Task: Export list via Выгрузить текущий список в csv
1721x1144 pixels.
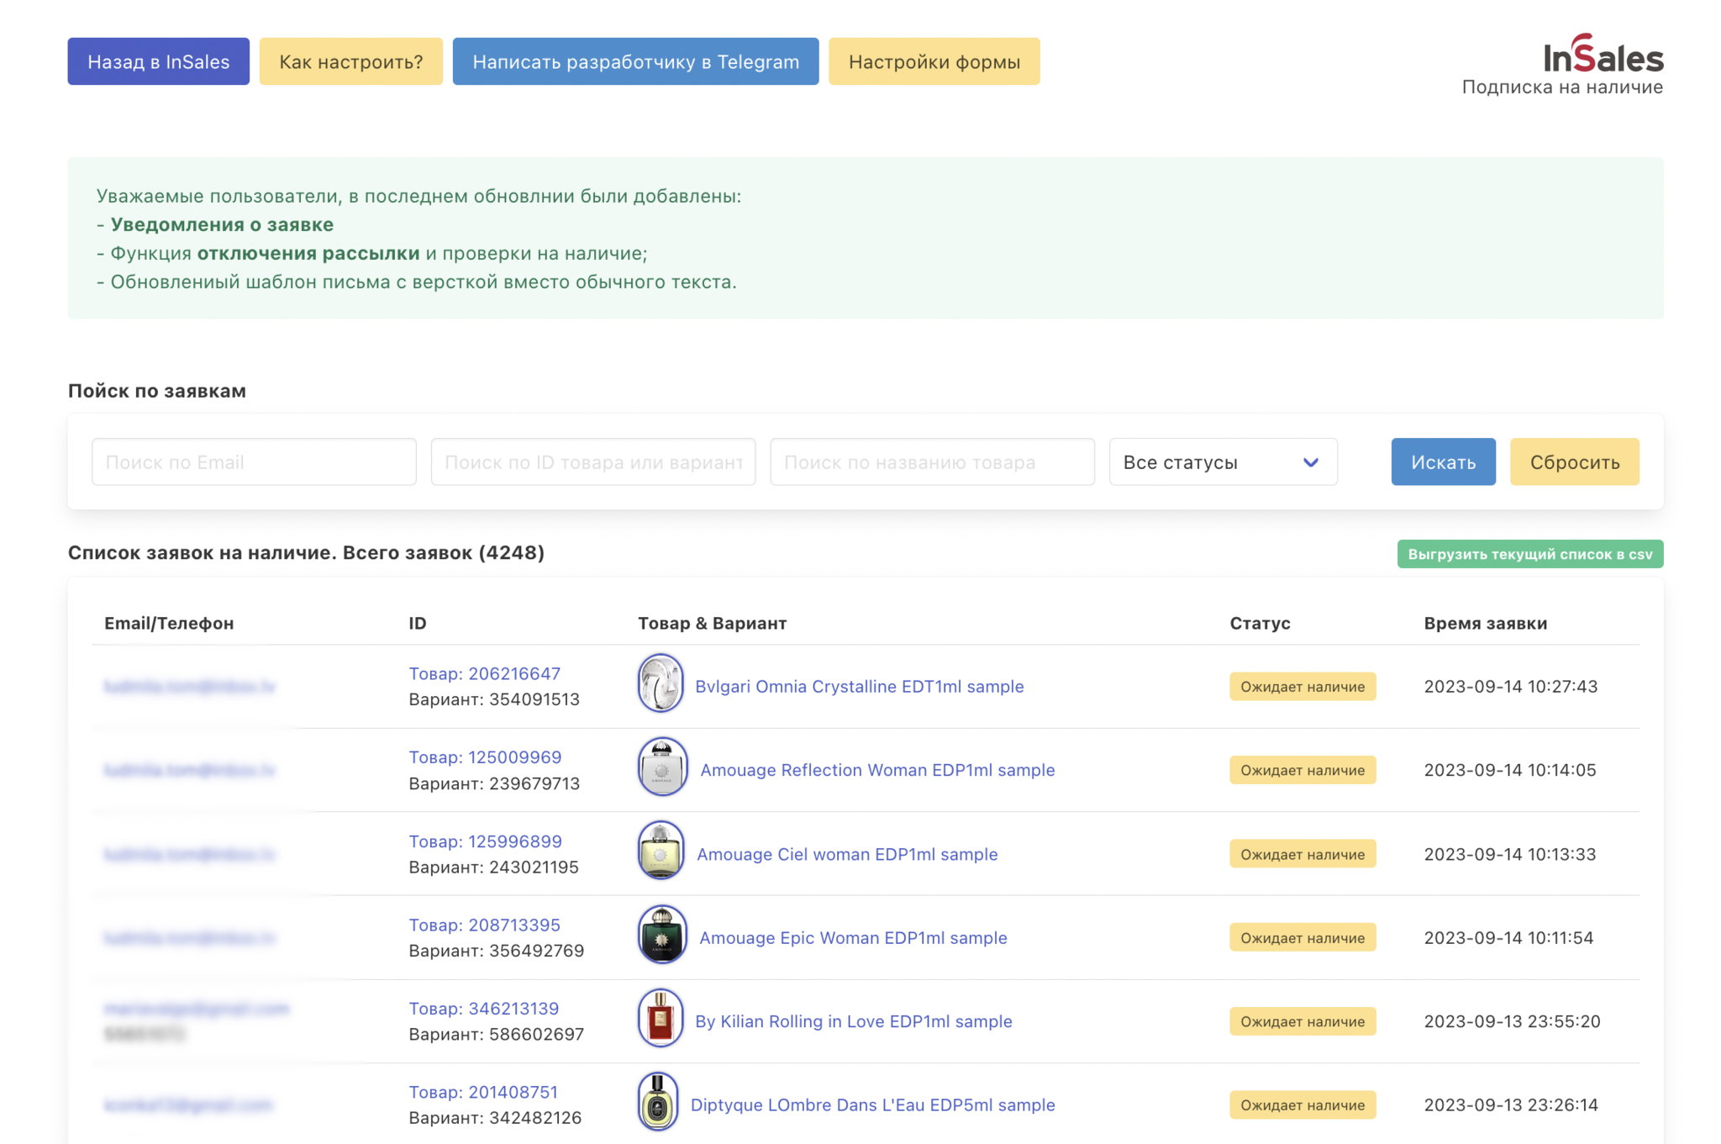Action: 1530,554
